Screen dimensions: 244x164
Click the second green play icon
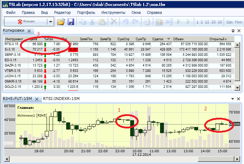click(x=188, y=22)
